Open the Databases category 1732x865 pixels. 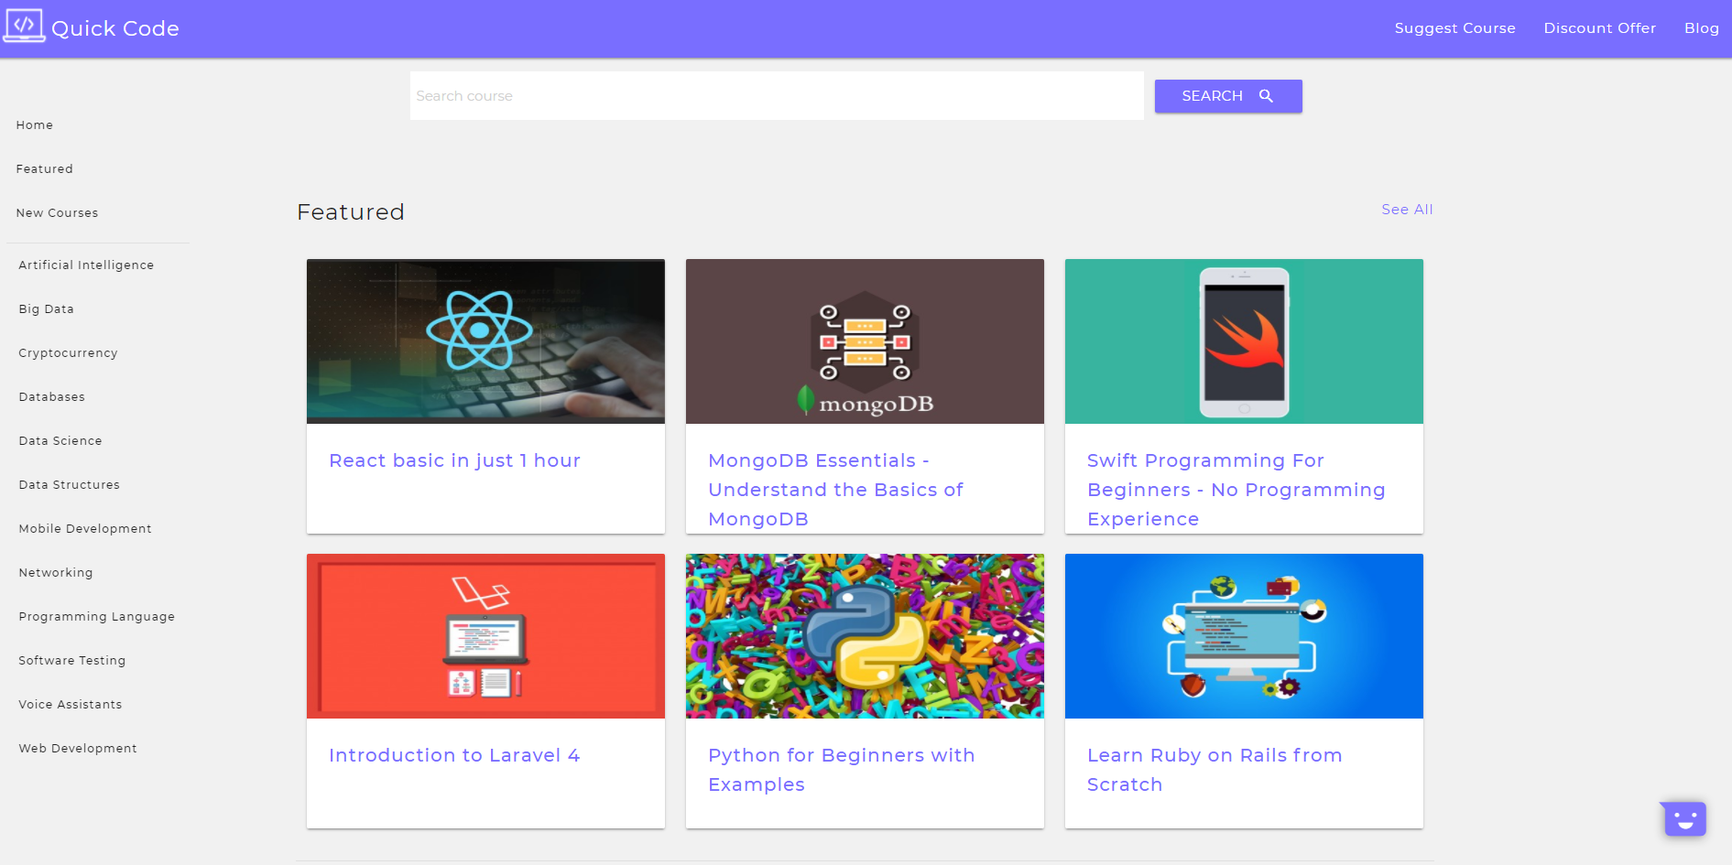(52, 397)
